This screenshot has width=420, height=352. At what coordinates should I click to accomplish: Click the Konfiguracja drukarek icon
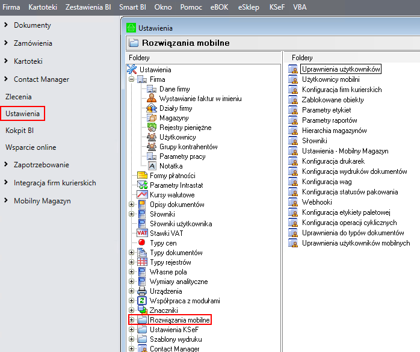pyautogui.click(x=293, y=161)
